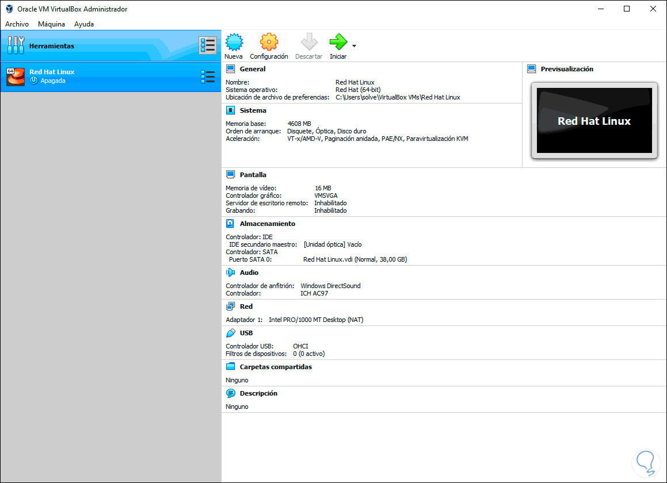The image size is (667, 483).
Task: Open the Máquina menu
Action: [51, 24]
